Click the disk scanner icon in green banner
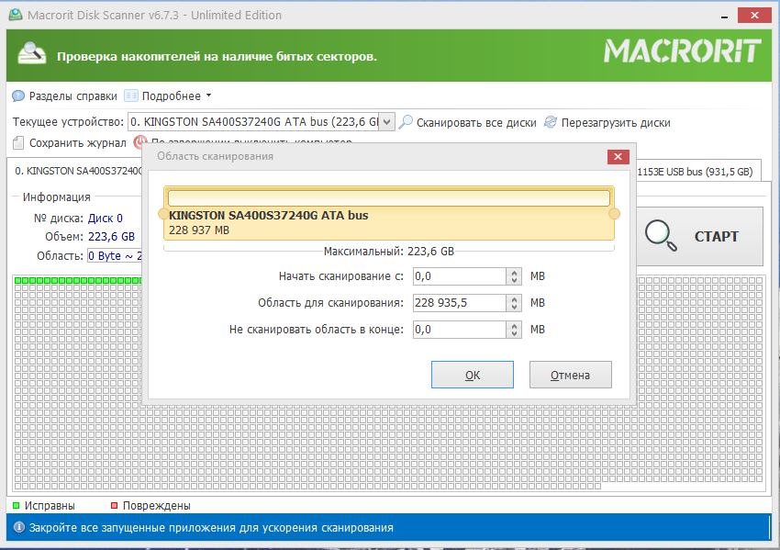The width and height of the screenshot is (780, 550). coord(31,54)
